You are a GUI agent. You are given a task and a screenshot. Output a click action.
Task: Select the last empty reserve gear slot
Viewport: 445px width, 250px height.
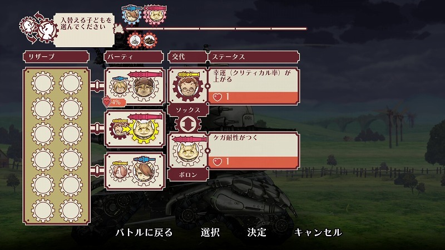pos(71,211)
